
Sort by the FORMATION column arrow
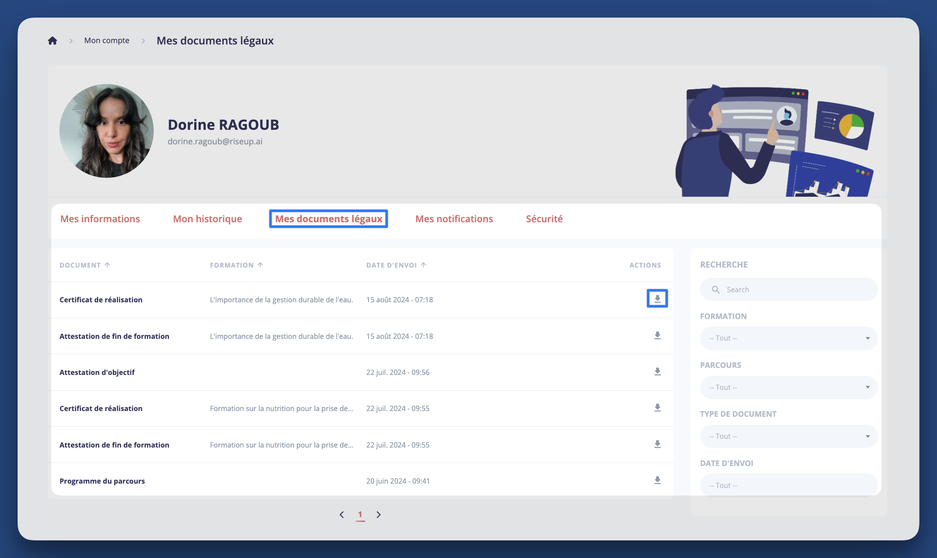[x=260, y=265]
